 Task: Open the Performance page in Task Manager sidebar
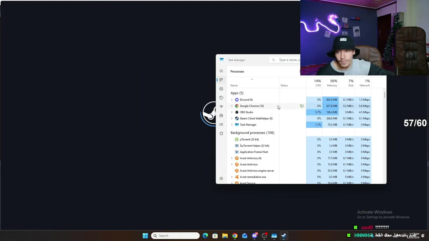pos(221,89)
